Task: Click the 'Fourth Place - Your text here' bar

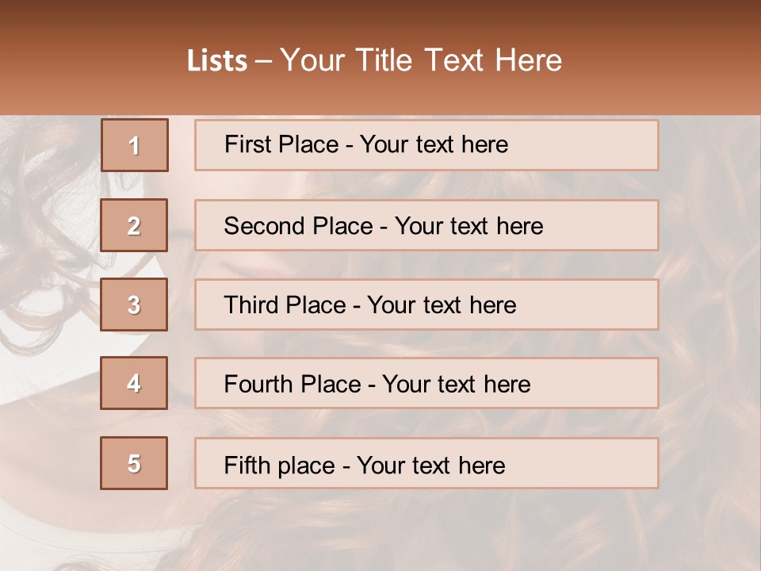Action: click(426, 384)
